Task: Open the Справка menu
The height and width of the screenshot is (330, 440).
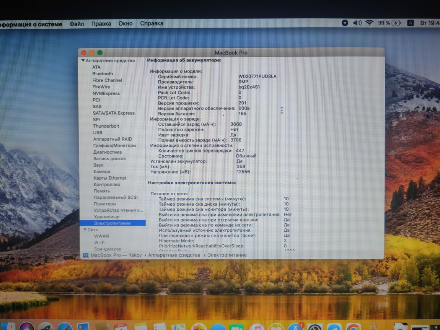Action: pos(152,23)
